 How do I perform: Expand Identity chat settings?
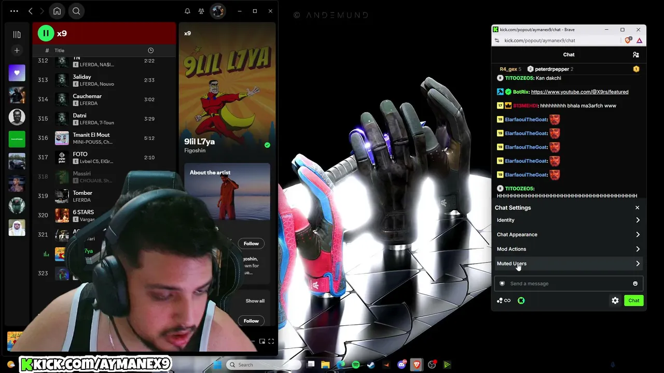[568, 220]
